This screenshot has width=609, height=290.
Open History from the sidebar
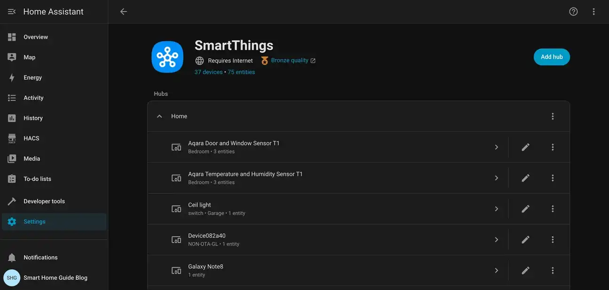click(11, 117)
